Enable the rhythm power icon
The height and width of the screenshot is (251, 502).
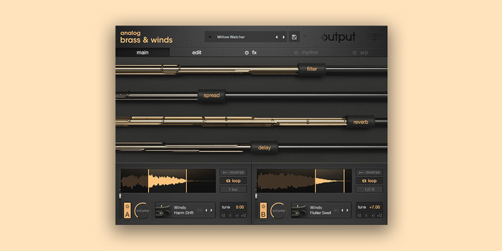click(x=296, y=53)
